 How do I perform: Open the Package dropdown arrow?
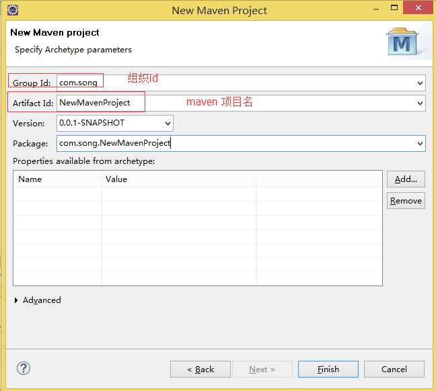point(420,144)
